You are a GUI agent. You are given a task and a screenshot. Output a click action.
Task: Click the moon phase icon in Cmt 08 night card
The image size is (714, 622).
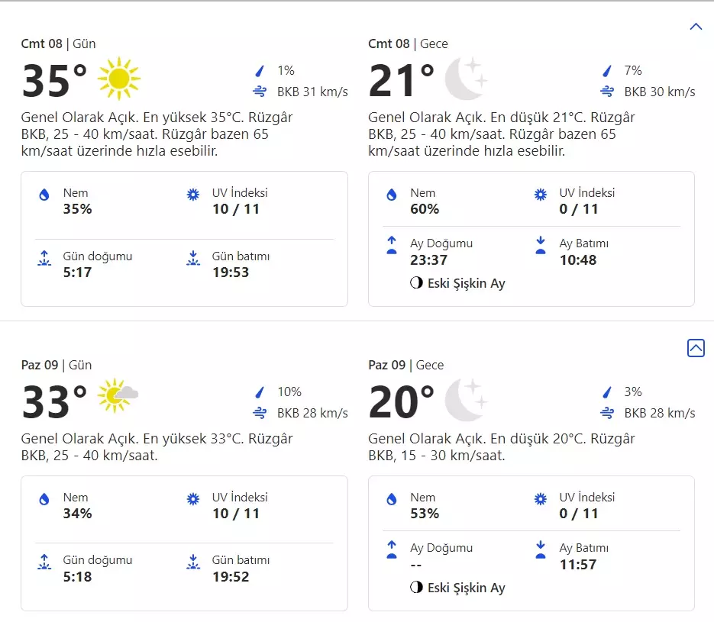[416, 283]
